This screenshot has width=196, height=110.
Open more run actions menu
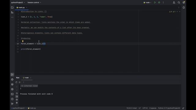pyautogui.click(x=163, y=2)
